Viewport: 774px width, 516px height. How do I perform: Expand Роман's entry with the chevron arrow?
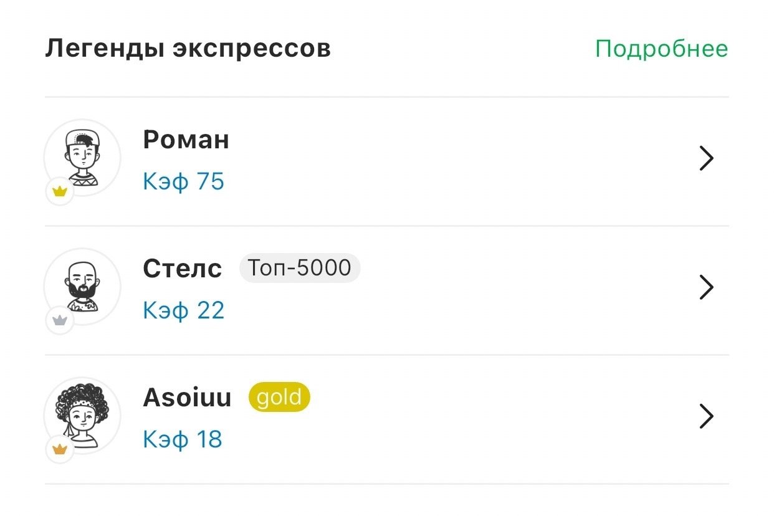coord(706,159)
